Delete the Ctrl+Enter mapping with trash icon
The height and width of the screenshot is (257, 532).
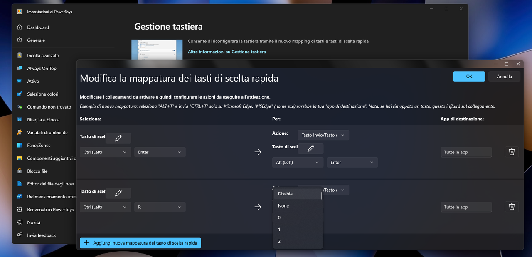512,152
